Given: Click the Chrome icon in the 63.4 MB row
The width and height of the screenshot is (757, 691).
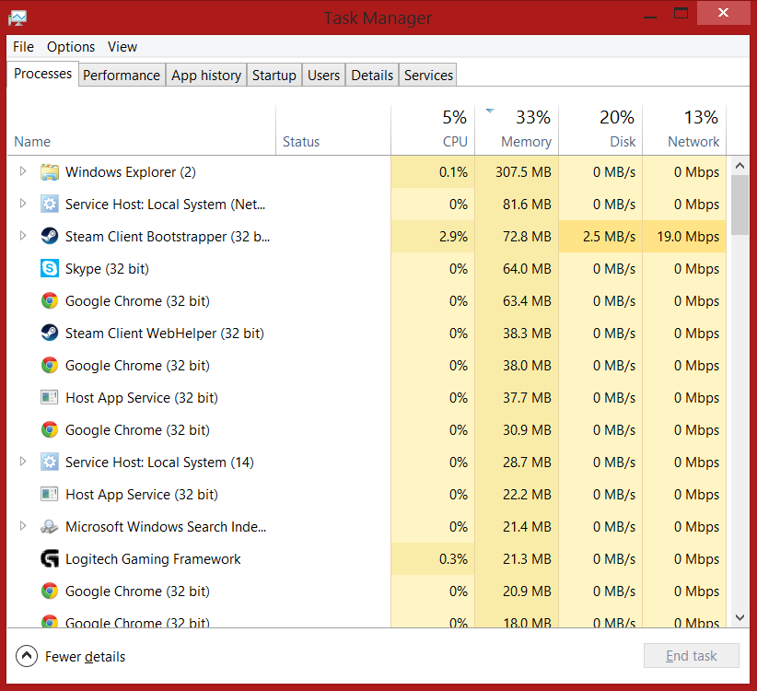Looking at the screenshot, I should 50,301.
